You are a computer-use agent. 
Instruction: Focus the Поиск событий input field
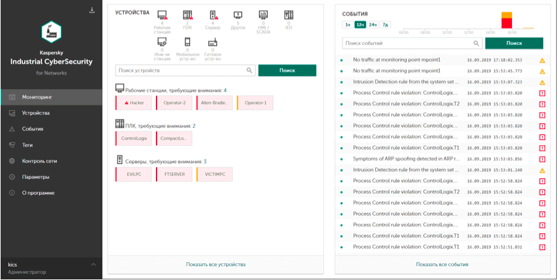click(x=412, y=43)
